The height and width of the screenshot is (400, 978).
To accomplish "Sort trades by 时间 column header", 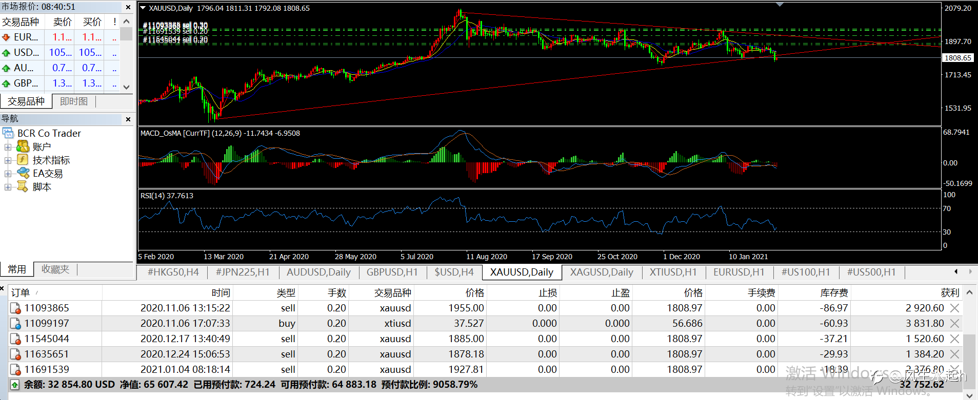I will click(x=167, y=292).
